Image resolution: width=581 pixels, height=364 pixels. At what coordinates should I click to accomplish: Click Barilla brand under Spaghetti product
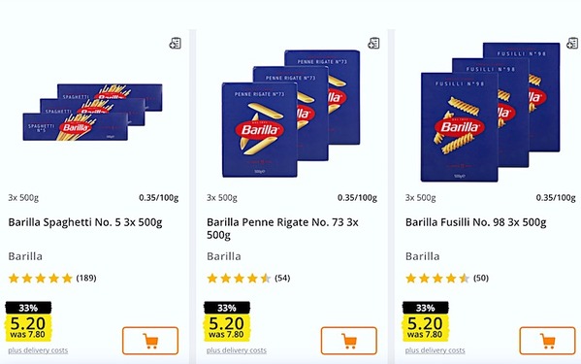tap(25, 256)
